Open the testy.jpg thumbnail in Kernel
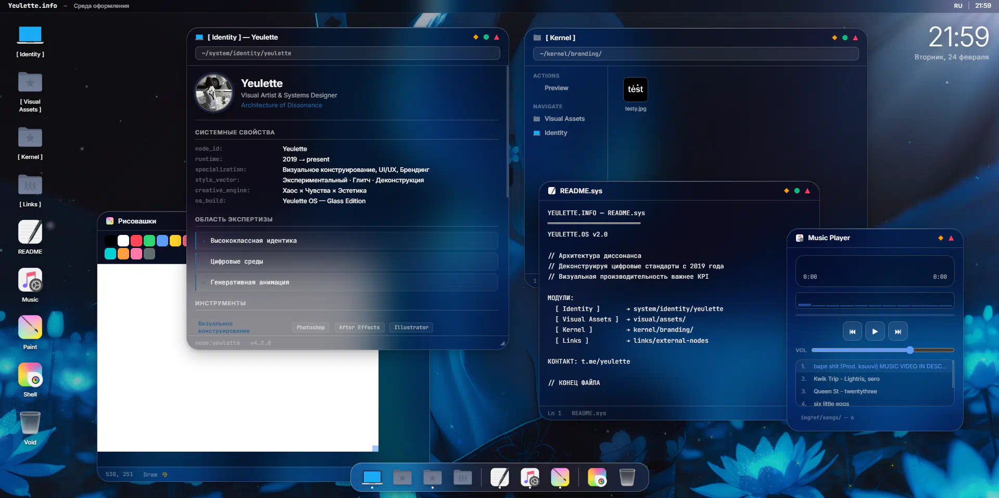999x498 pixels. pos(635,90)
